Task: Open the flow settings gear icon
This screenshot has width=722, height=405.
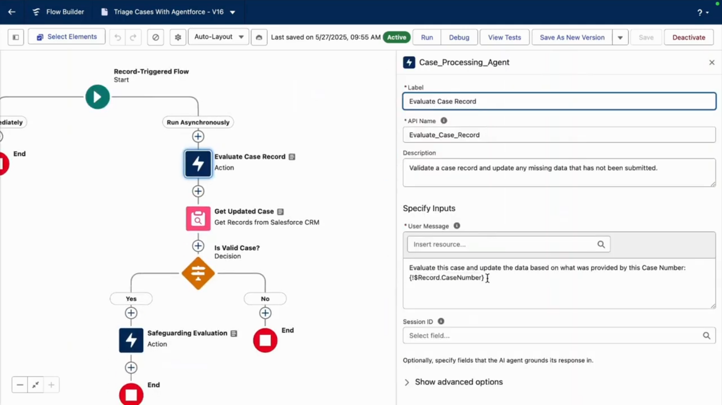Action: (178, 37)
